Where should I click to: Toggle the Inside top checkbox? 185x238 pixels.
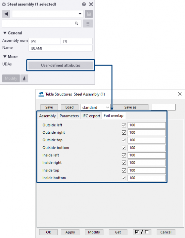pyautogui.click(x=124, y=171)
